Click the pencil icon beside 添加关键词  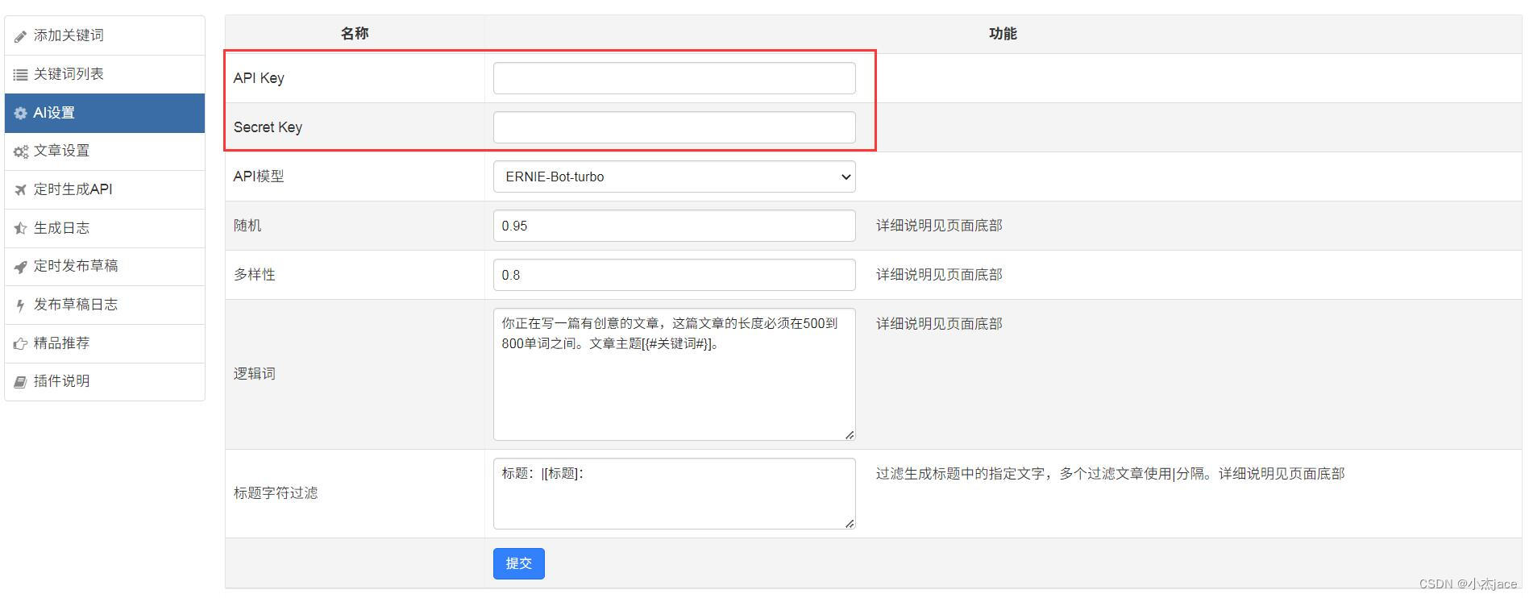20,36
